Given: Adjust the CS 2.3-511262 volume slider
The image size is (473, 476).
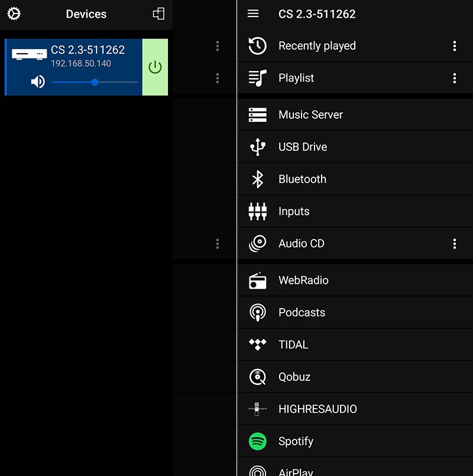Looking at the screenshot, I should 95,82.
